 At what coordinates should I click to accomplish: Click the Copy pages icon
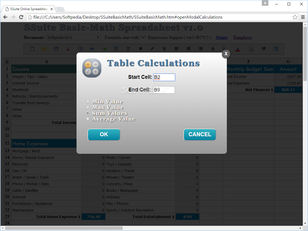[80, 49]
